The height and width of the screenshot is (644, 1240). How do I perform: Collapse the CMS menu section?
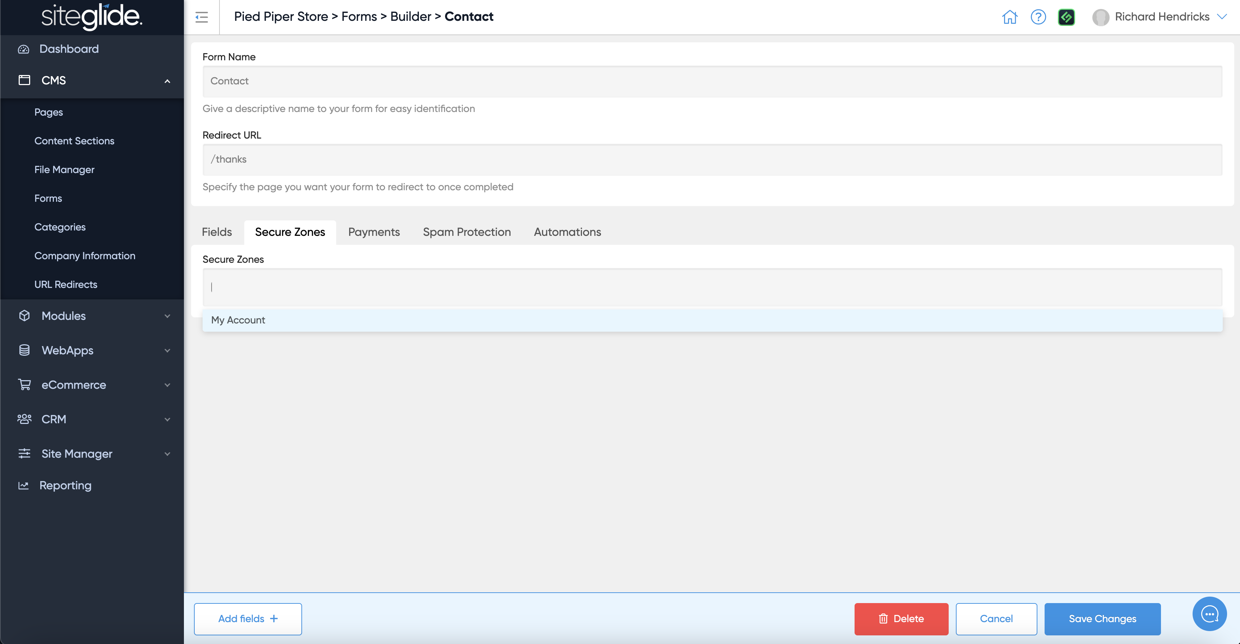167,81
